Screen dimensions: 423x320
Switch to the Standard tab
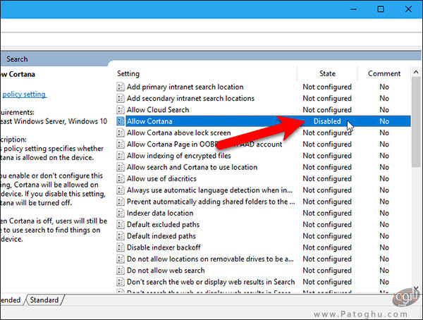pos(44,300)
